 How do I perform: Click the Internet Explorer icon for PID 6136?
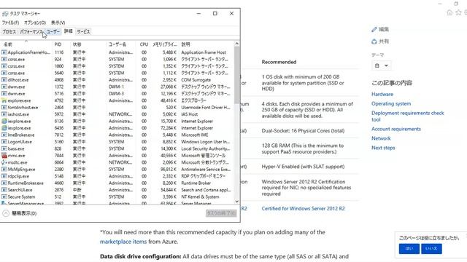(4, 122)
